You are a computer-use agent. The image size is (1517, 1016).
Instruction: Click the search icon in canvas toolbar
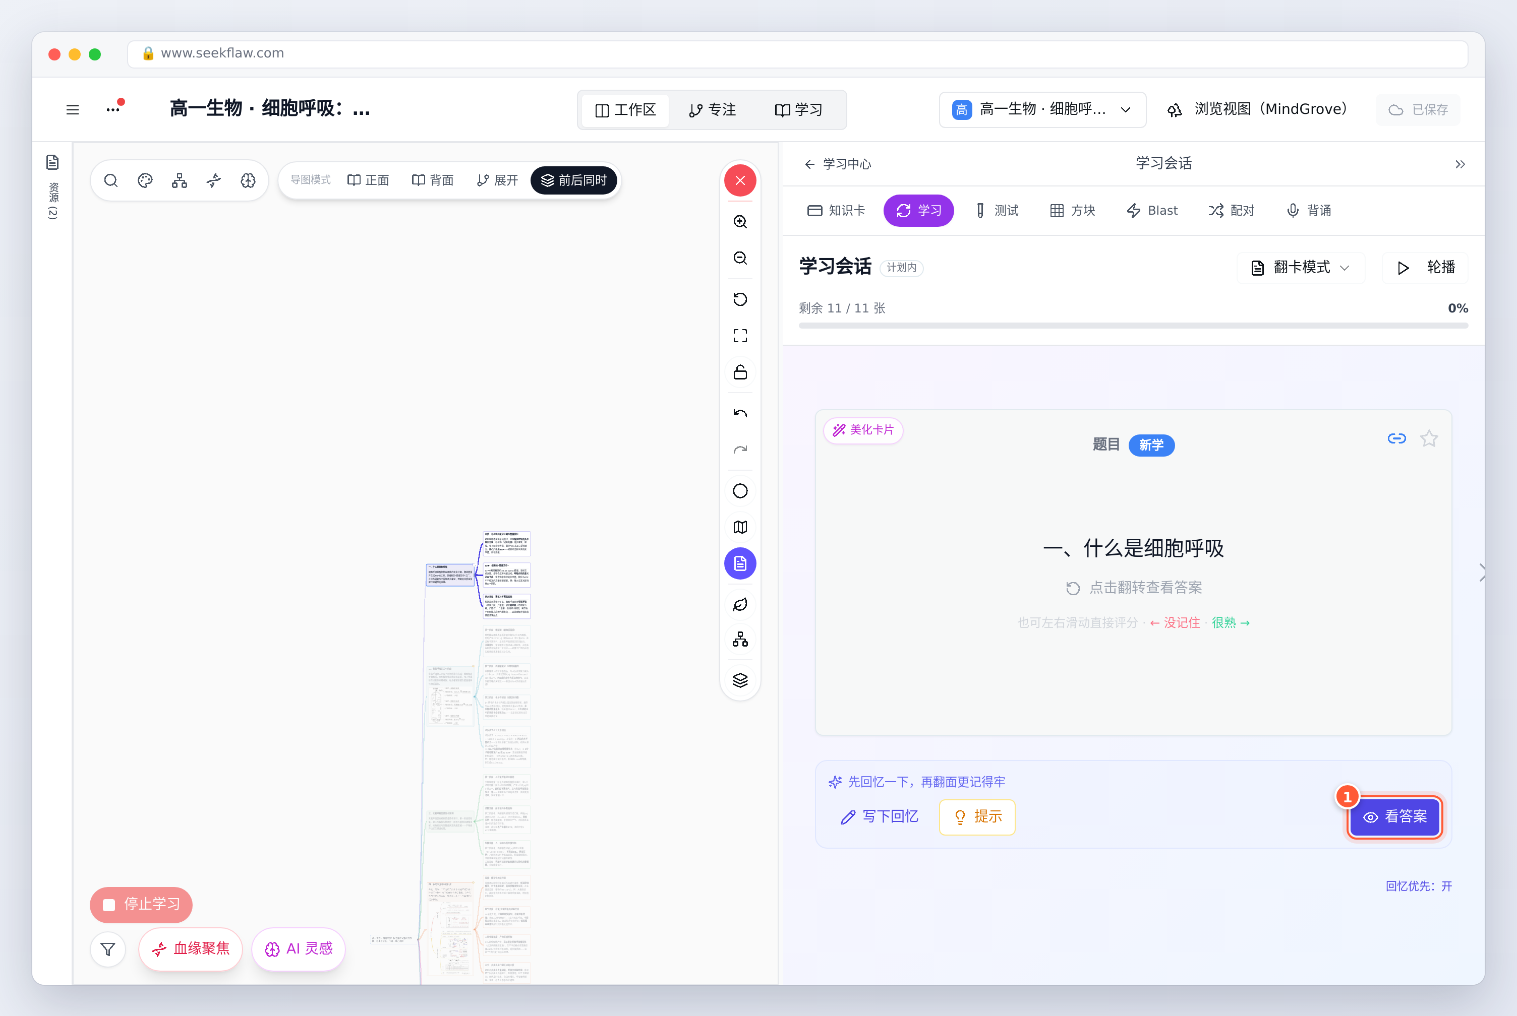pyautogui.click(x=111, y=180)
